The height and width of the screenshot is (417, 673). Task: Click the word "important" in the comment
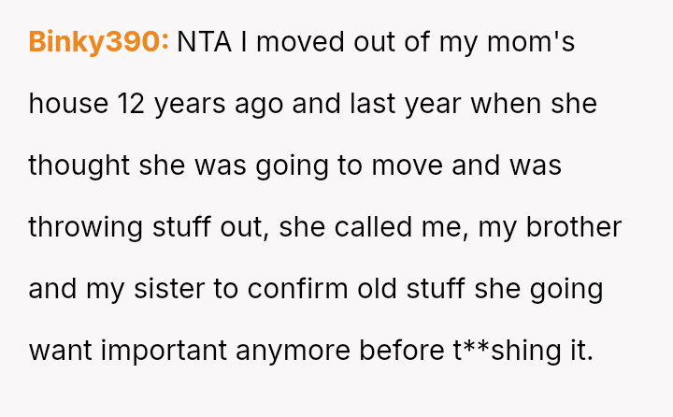point(163,350)
